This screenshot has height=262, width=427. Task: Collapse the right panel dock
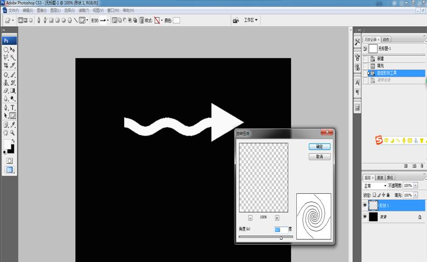(359, 30)
